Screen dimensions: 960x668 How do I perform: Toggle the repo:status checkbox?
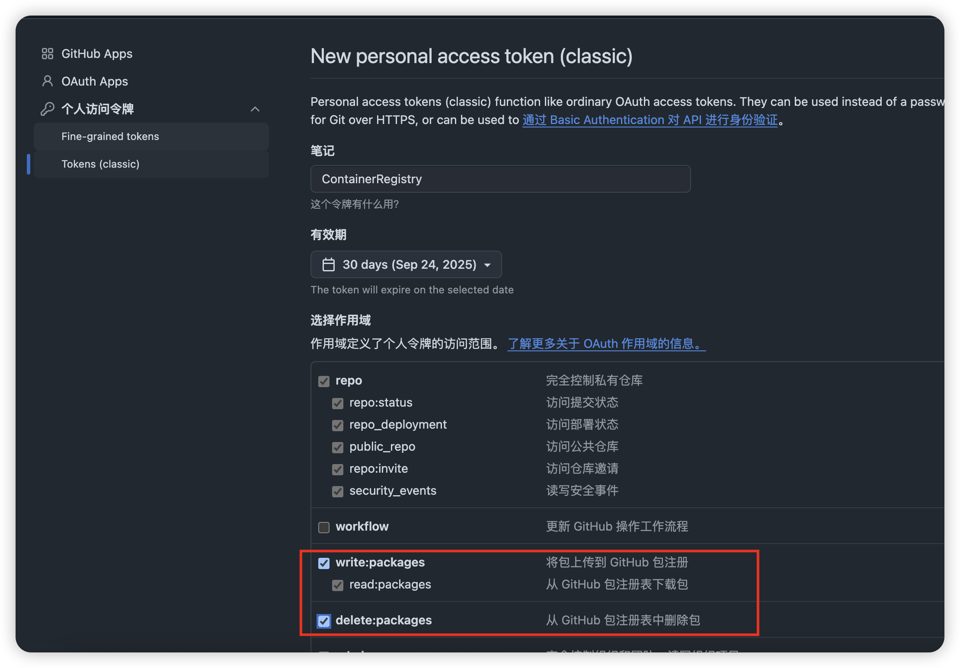[338, 403]
